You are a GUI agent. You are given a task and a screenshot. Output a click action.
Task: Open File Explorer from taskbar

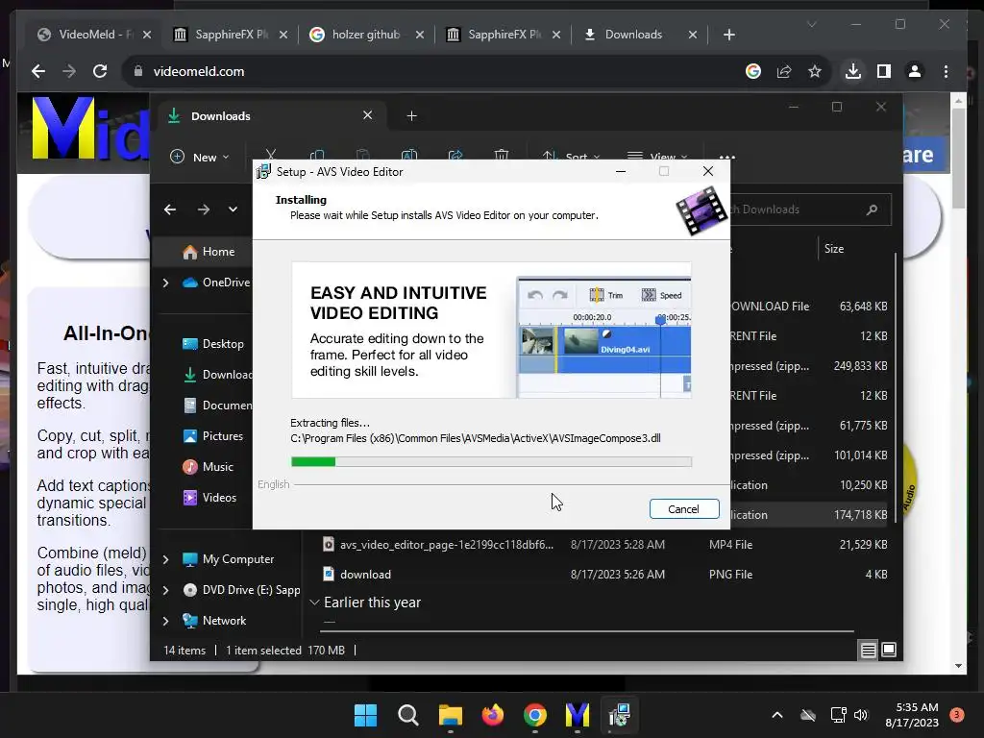pos(450,715)
